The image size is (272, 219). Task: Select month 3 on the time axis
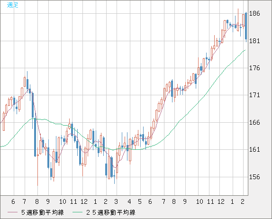click(x=116, y=201)
